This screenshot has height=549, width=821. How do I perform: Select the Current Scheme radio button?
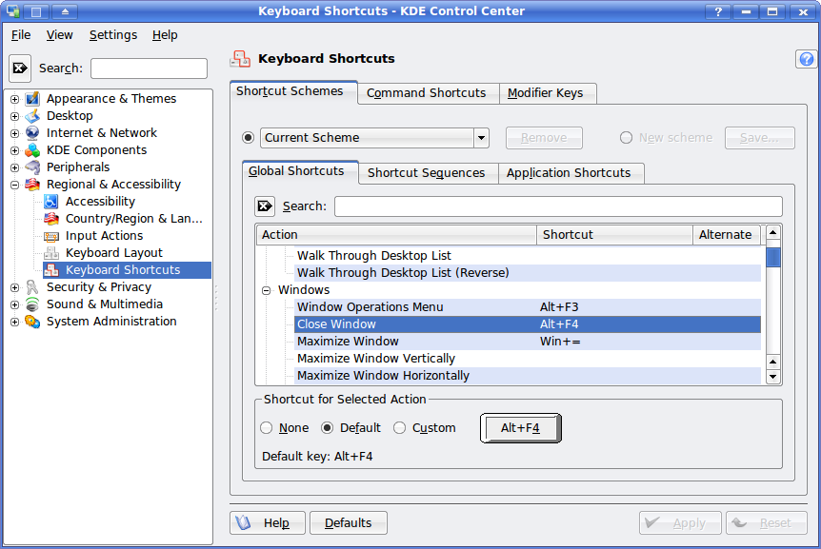tap(249, 138)
